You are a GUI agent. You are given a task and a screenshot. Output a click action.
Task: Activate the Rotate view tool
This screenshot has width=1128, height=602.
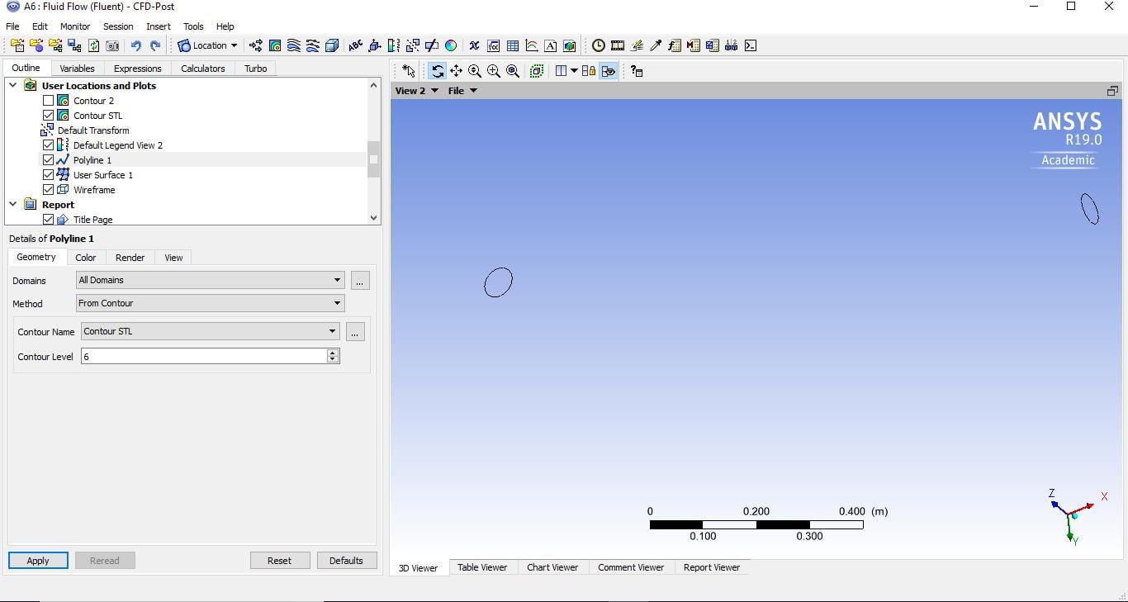437,71
